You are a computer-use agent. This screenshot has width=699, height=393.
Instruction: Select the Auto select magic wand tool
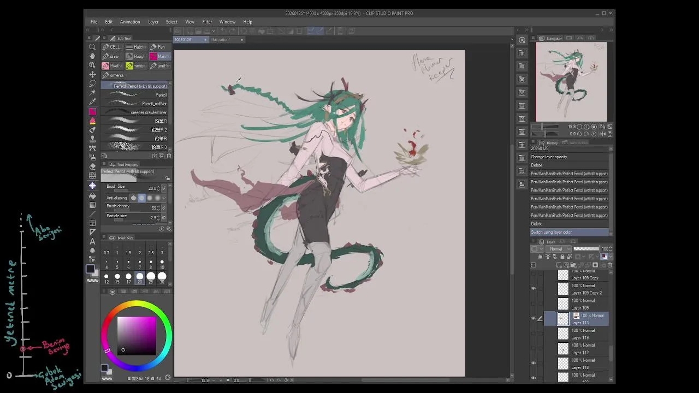point(92,93)
